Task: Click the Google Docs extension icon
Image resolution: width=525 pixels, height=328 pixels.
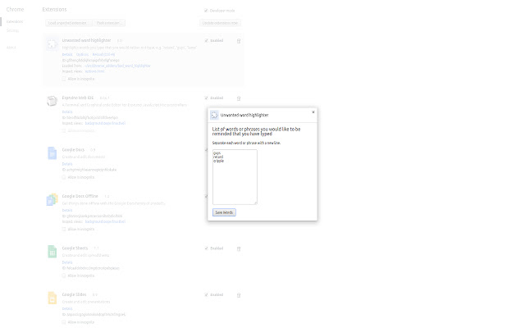Action: click(52, 153)
